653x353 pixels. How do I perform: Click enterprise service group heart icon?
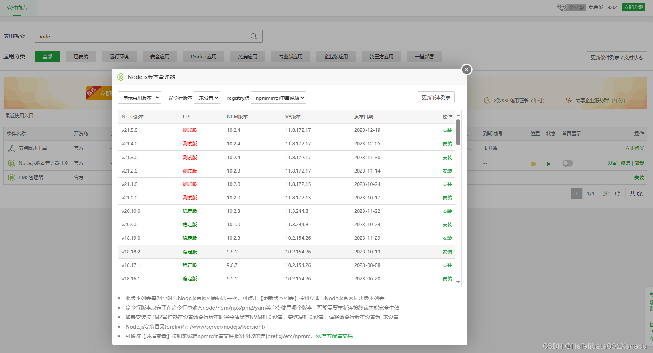pos(569,100)
